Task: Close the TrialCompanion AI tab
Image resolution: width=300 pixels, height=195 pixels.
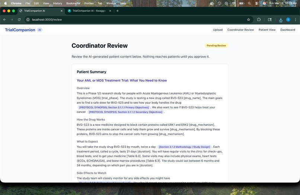Action: coord(61,11)
